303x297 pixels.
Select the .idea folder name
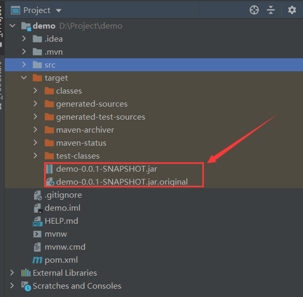(x=53, y=38)
